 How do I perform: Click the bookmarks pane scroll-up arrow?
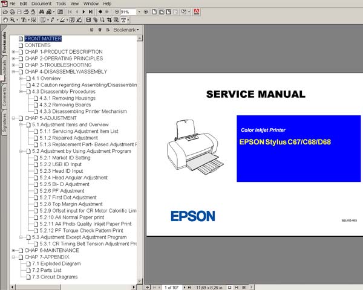(x=140, y=38)
